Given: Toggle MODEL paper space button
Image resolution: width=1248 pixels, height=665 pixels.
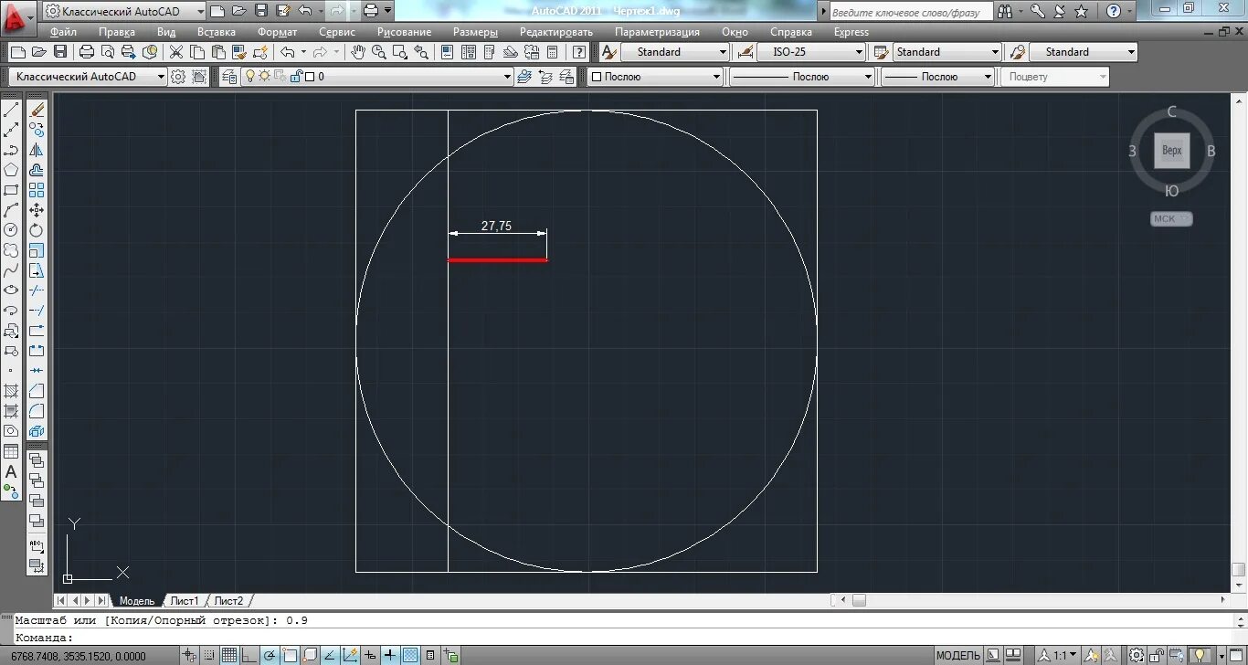Looking at the screenshot, I should pos(958,655).
